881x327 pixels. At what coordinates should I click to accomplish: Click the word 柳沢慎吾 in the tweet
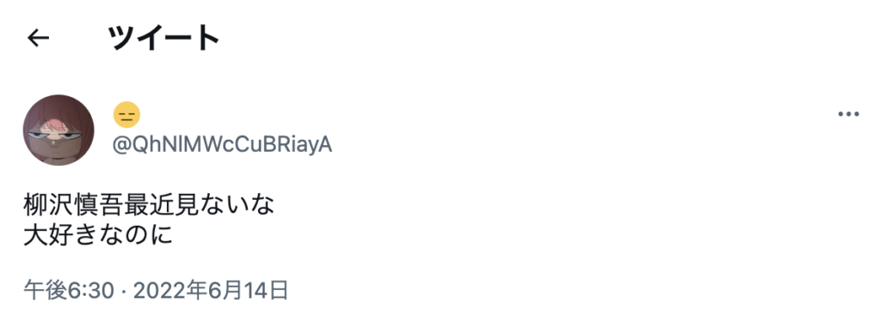pos(74,205)
